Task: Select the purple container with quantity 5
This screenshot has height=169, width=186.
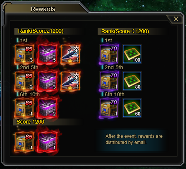Action: (x=47, y=54)
